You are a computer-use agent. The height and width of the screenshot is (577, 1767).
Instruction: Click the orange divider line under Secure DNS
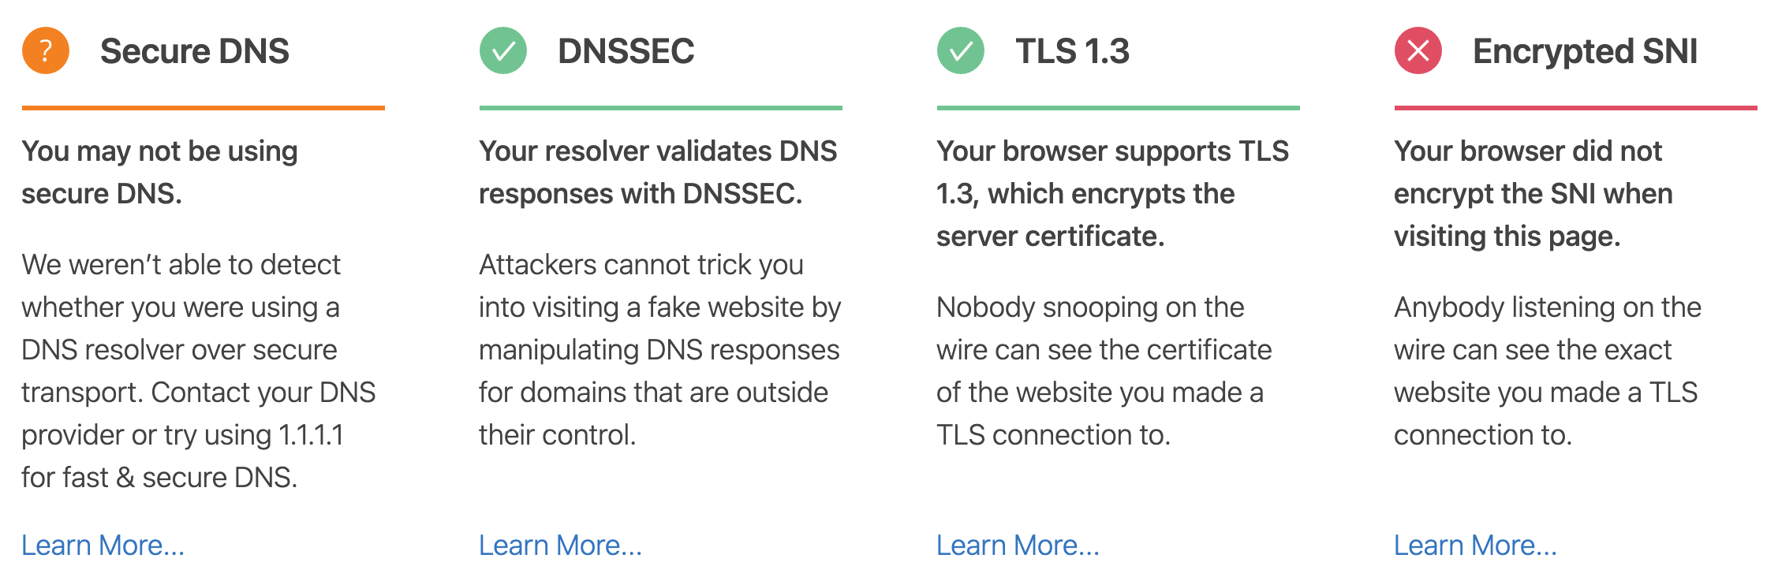click(x=204, y=108)
